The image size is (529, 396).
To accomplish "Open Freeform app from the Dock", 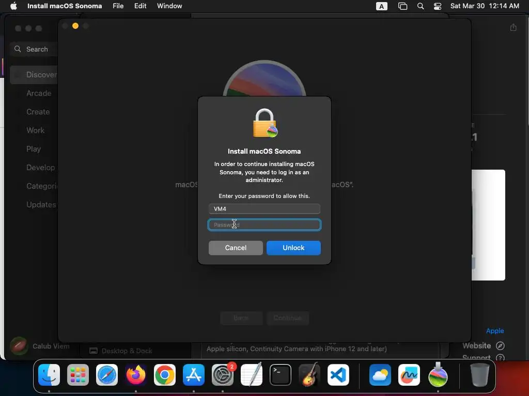I will pyautogui.click(x=409, y=375).
